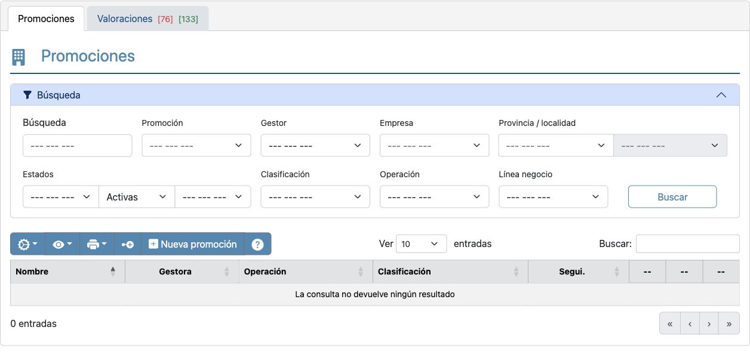Click the Buscar search button
The height and width of the screenshot is (364, 750).
coord(672,197)
